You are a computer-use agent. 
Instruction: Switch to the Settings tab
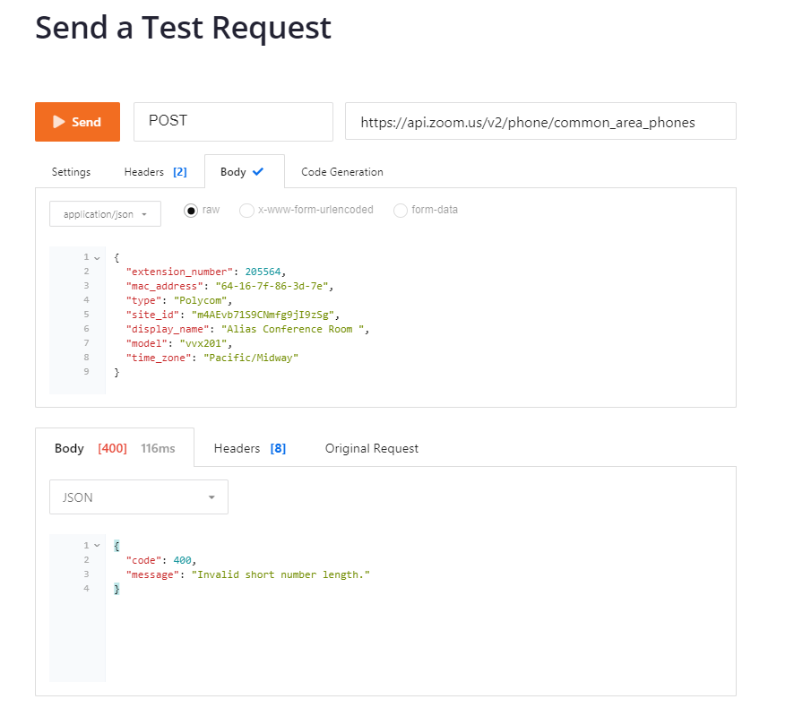(71, 172)
